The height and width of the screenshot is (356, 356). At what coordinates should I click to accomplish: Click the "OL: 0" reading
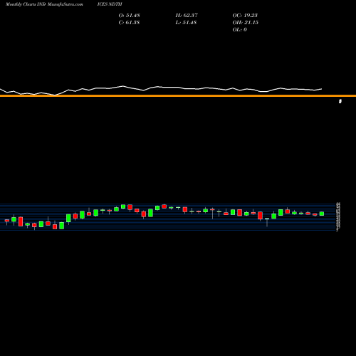(240, 29)
